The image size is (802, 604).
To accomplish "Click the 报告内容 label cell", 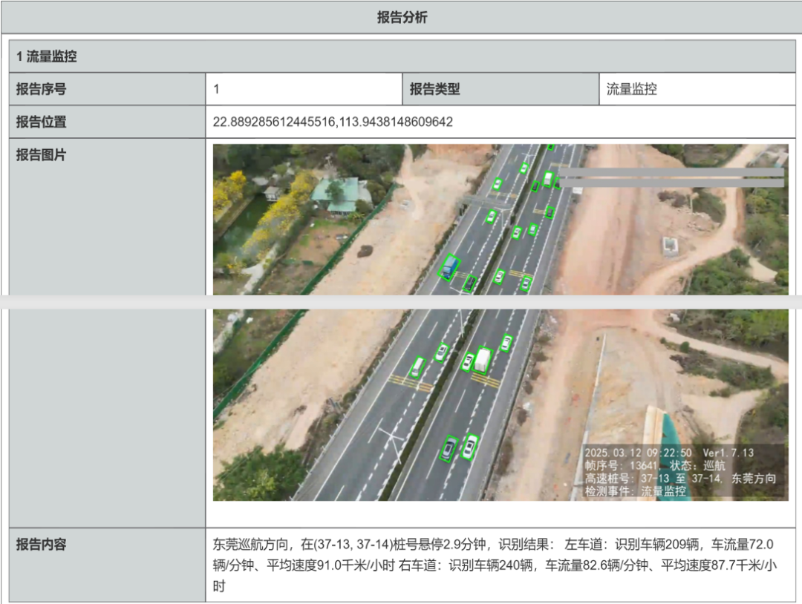I will click(42, 544).
